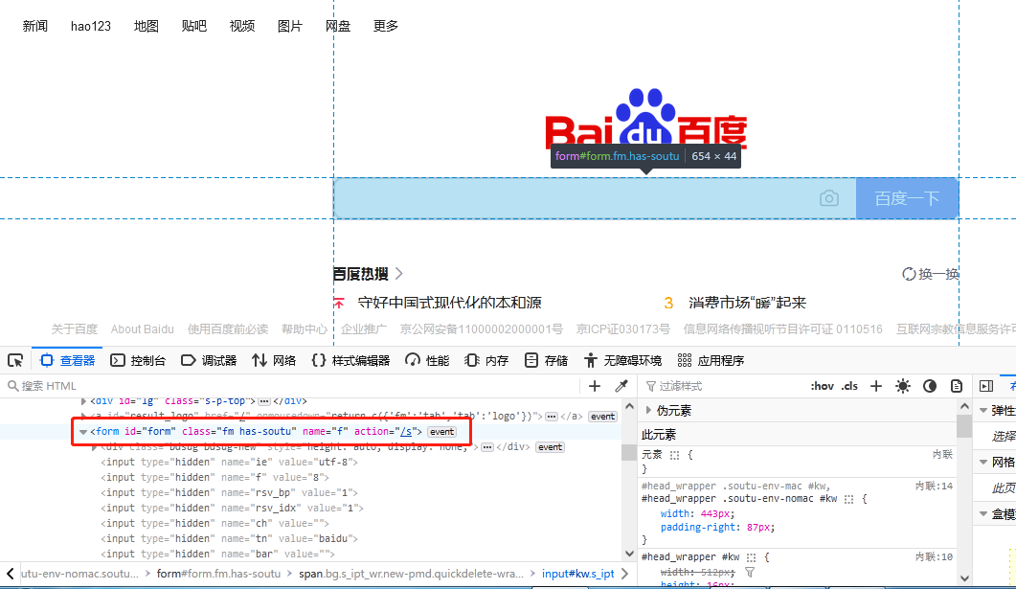
Task: Add a new CSS rule
Action: tap(876, 386)
